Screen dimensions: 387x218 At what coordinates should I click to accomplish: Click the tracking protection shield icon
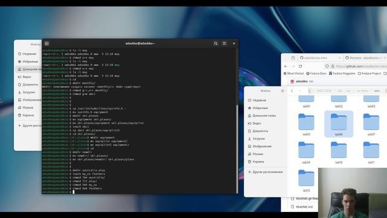pyautogui.click(x=327, y=66)
